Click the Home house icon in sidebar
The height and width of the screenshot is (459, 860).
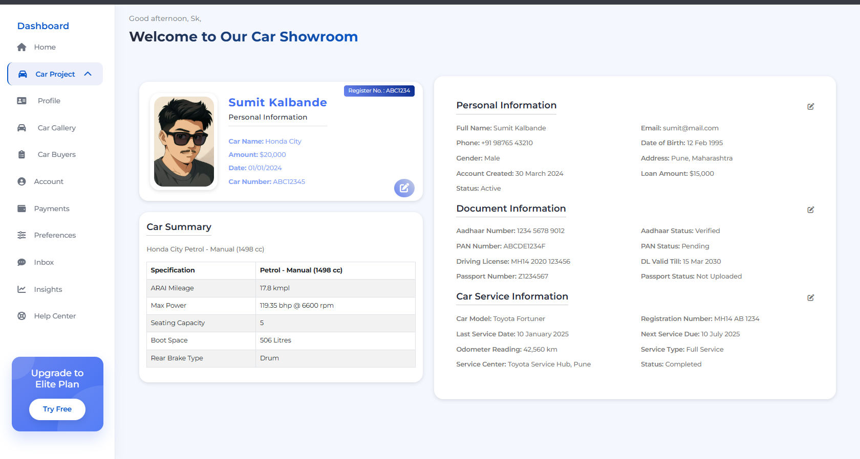pos(21,47)
